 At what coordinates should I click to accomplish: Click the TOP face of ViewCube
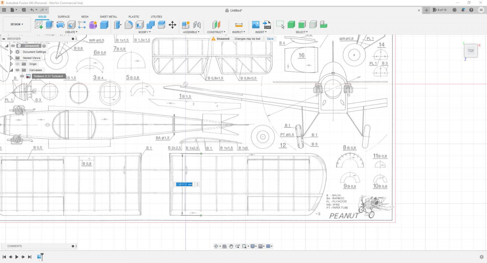click(x=471, y=51)
